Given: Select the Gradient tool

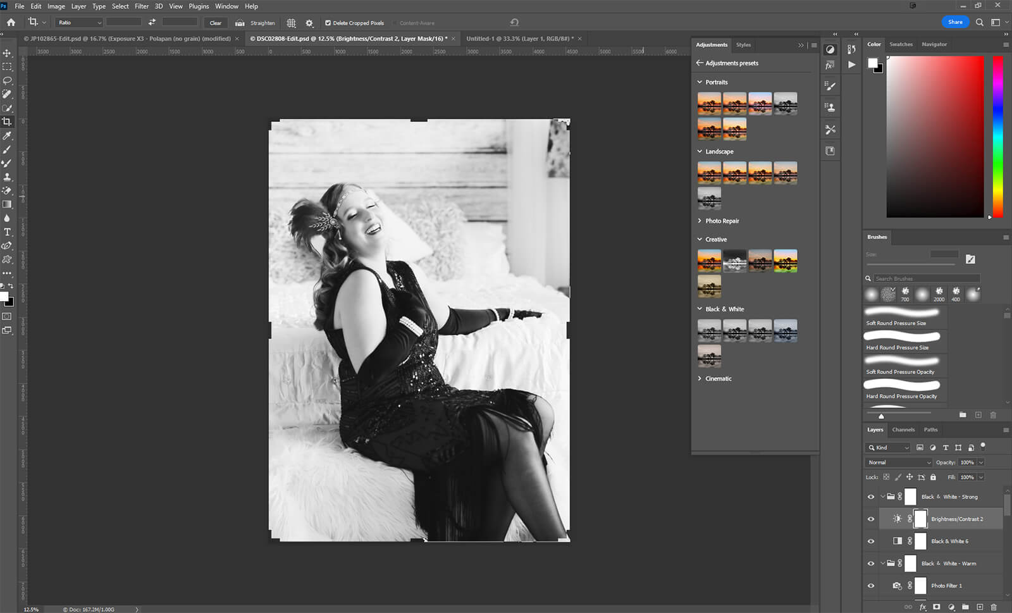Looking at the screenshot, I should 7,204.
